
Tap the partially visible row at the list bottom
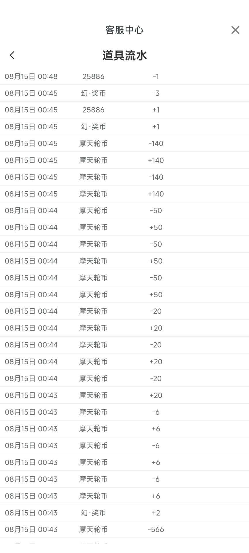coord(124,541)
